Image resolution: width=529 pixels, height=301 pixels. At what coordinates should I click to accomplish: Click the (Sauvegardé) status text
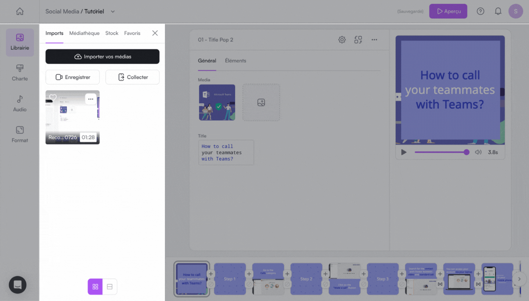(410, 11)
